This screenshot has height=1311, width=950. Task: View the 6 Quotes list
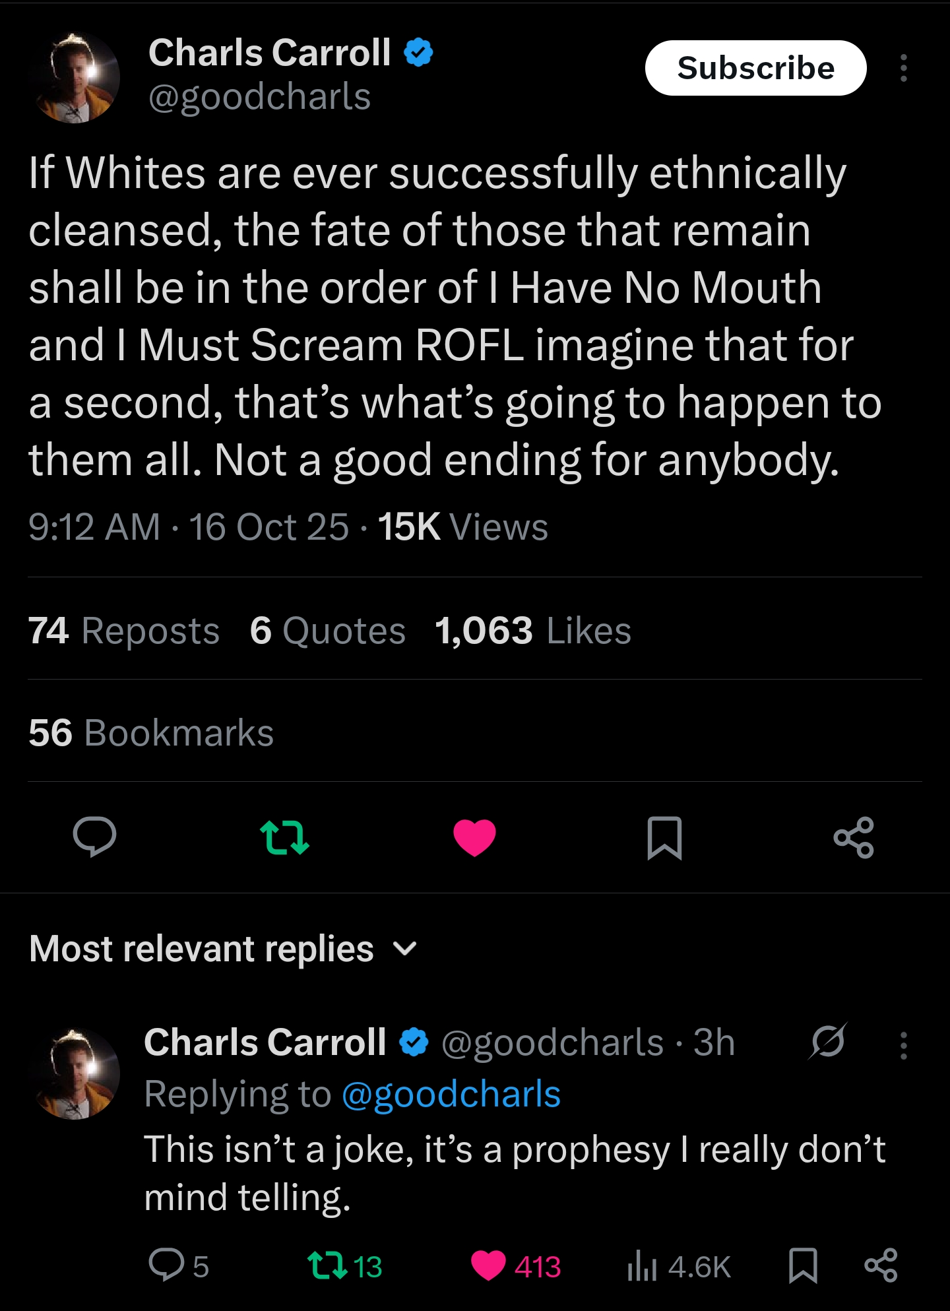click(x=328, y=630)
